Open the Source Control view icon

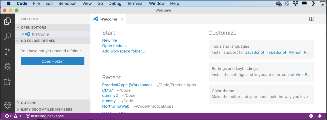(8, 51)
